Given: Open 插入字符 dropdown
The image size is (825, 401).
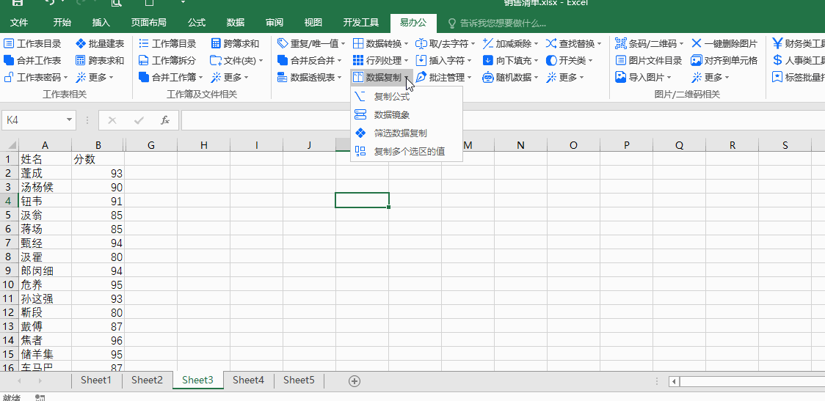Looking at the screenshot, I should pos(469,61).
